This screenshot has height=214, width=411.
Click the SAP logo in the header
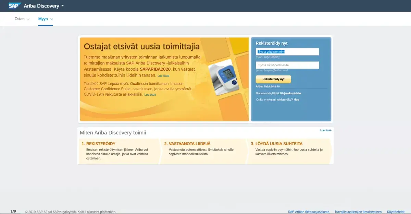[15, 5]
